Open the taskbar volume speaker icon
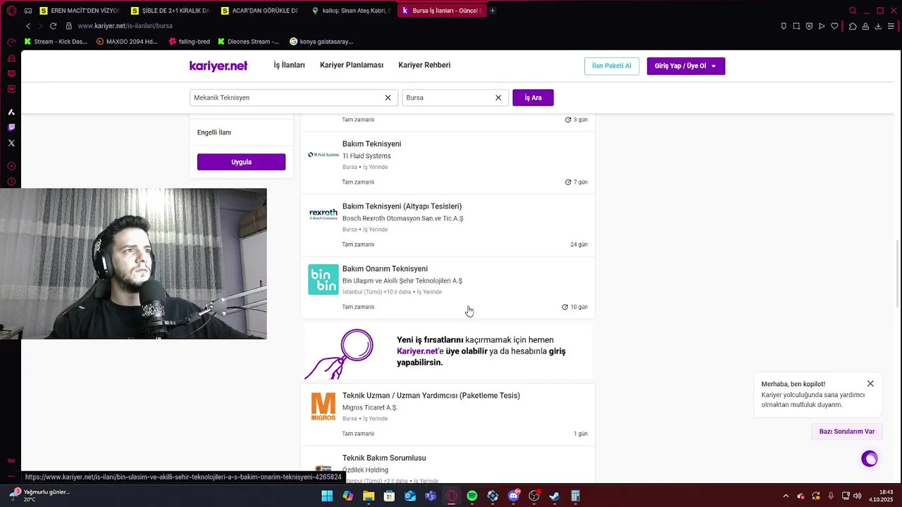Image resolution: width=902 pixels, height=507 pixels. click(x=858, y=496)
